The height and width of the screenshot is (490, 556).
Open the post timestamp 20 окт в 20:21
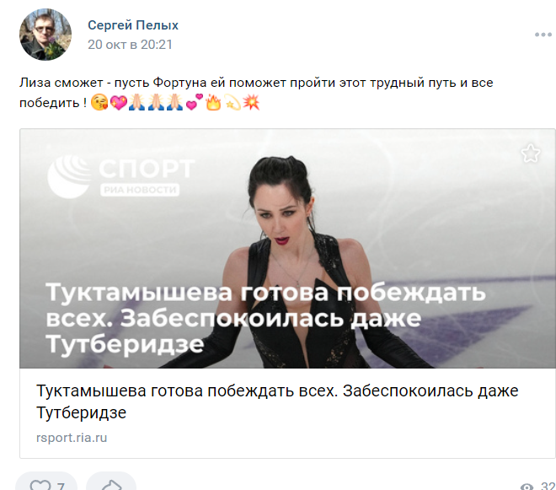pos(130,45)
